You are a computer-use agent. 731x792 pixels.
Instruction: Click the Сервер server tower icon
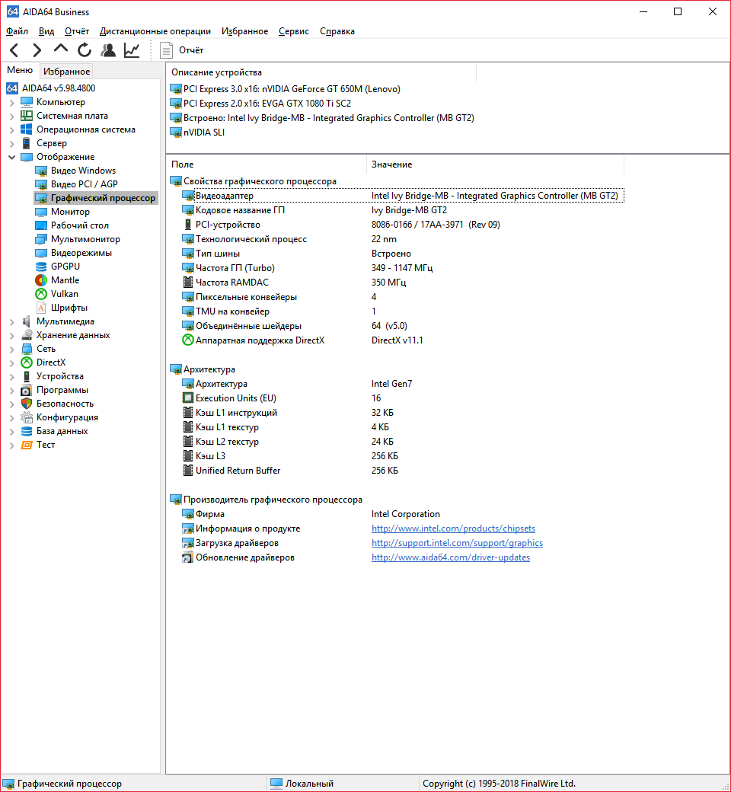27,143
